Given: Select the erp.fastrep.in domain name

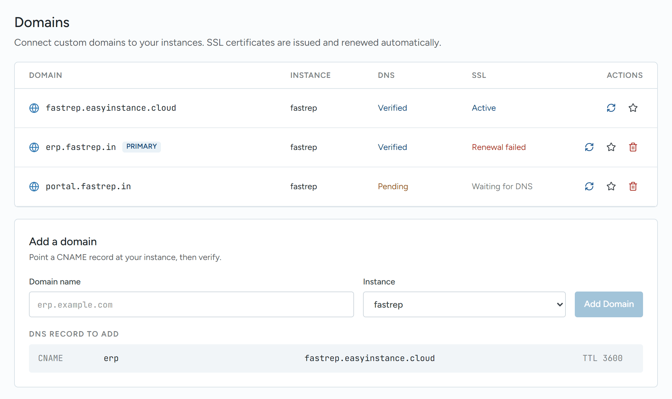Looking at the screenshot, I should click(81, 147).
